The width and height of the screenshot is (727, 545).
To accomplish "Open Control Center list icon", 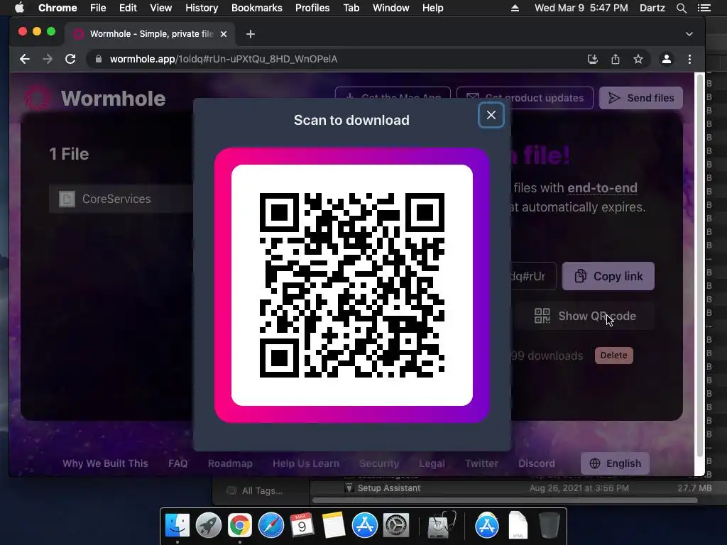I will coord(704,8).
